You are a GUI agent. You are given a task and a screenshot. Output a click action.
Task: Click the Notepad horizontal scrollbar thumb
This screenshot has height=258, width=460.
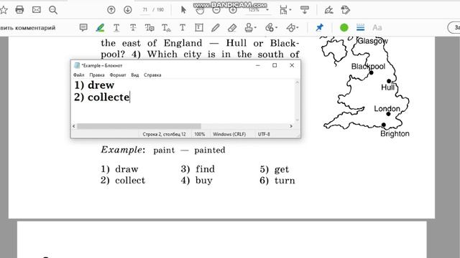[139, 126]
